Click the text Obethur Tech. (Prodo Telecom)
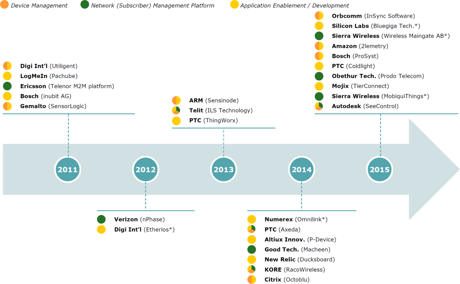 point(378,76)
